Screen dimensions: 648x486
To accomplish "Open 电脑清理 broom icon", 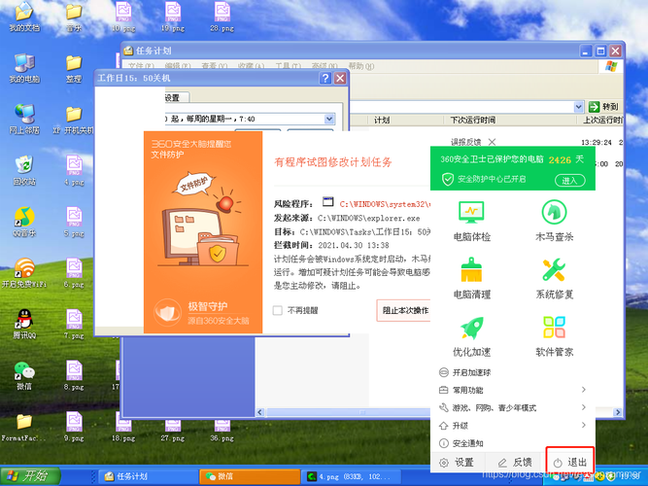I will pyautogui.click(x=471, y=278).
